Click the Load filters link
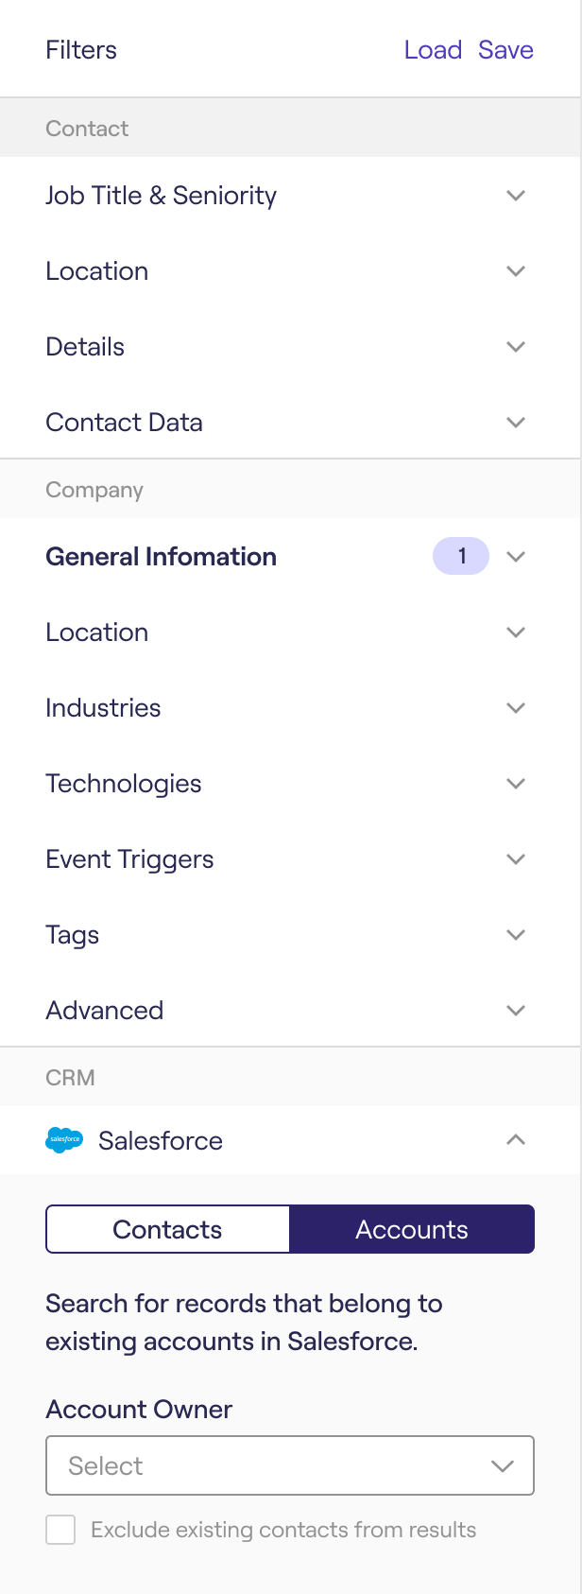 (433, 49)
